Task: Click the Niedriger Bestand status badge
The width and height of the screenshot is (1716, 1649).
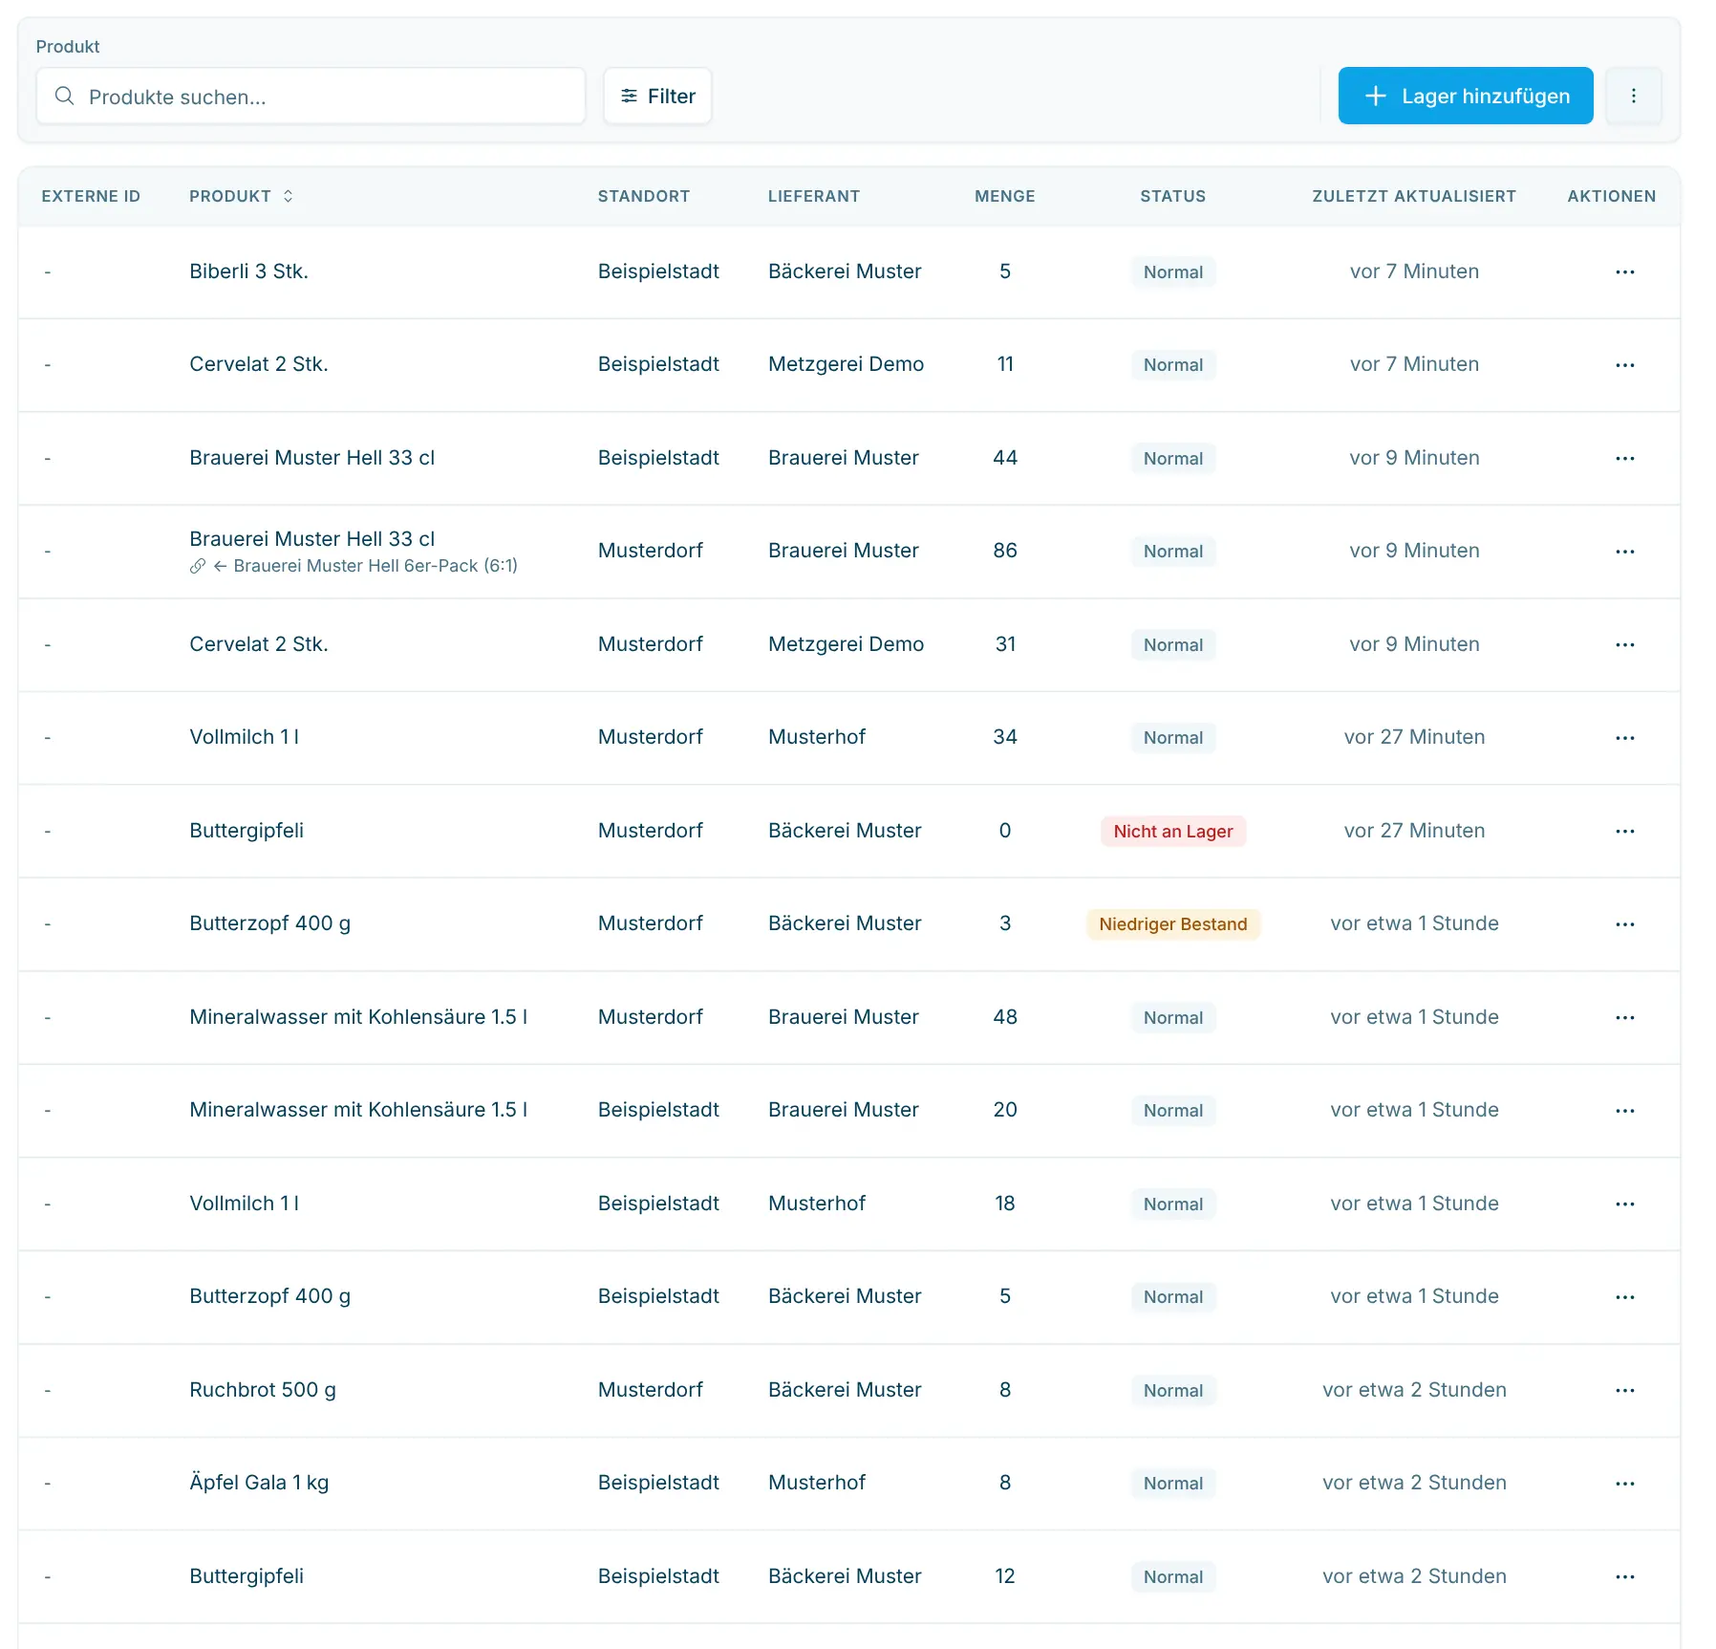Action: [1173, 924]
